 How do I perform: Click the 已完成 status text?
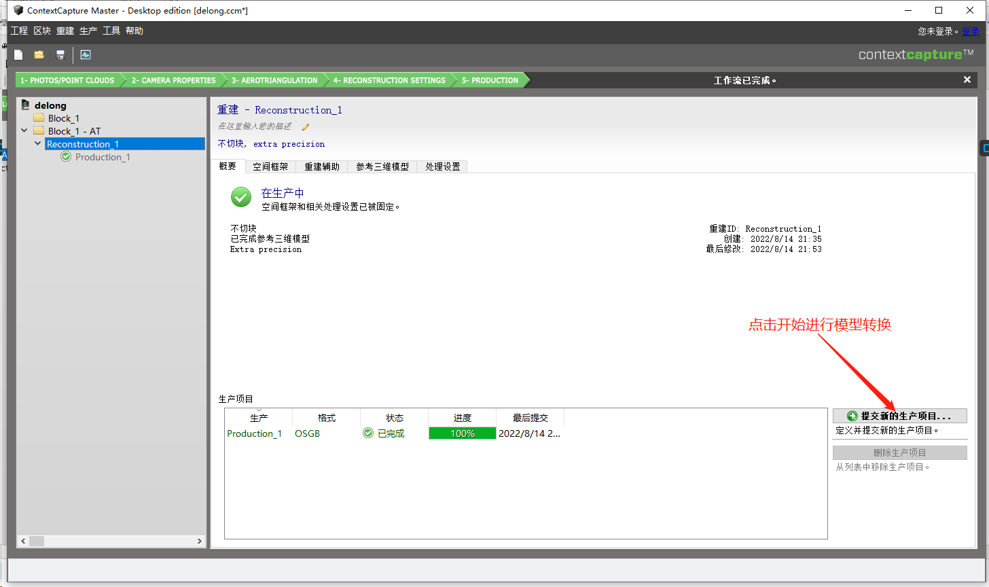pos(391,433)
